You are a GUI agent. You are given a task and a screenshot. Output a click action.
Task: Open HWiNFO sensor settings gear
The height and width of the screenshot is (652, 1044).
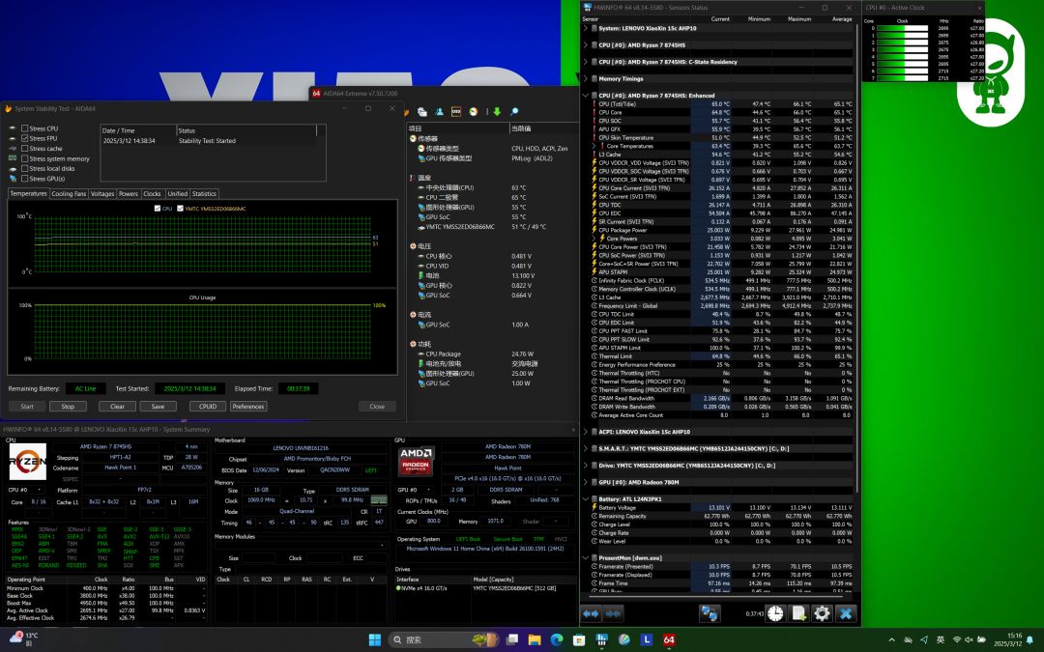[x=822, y=613]
